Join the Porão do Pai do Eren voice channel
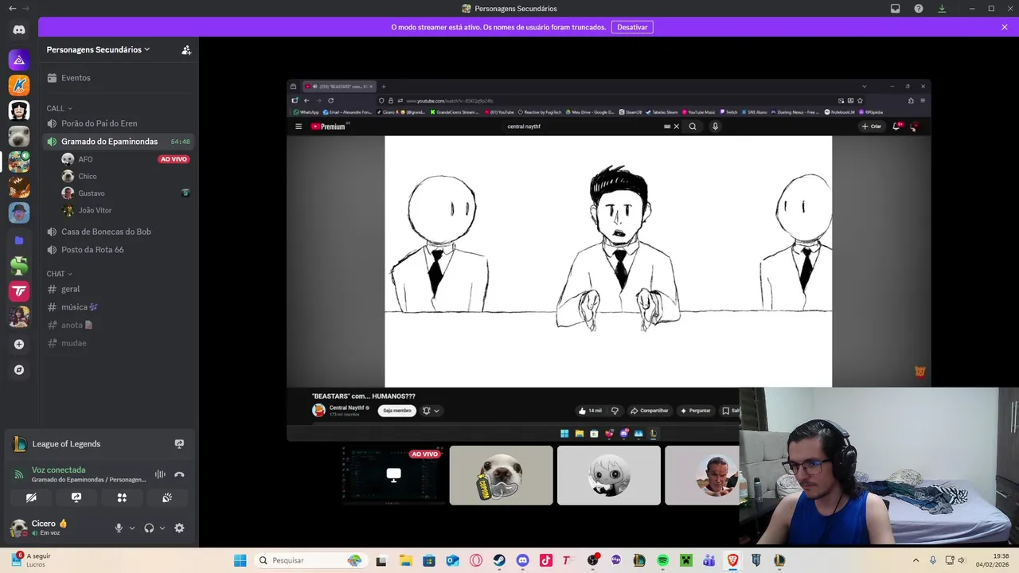This screenshot has height=573, width=1019. tap(118, 123)
